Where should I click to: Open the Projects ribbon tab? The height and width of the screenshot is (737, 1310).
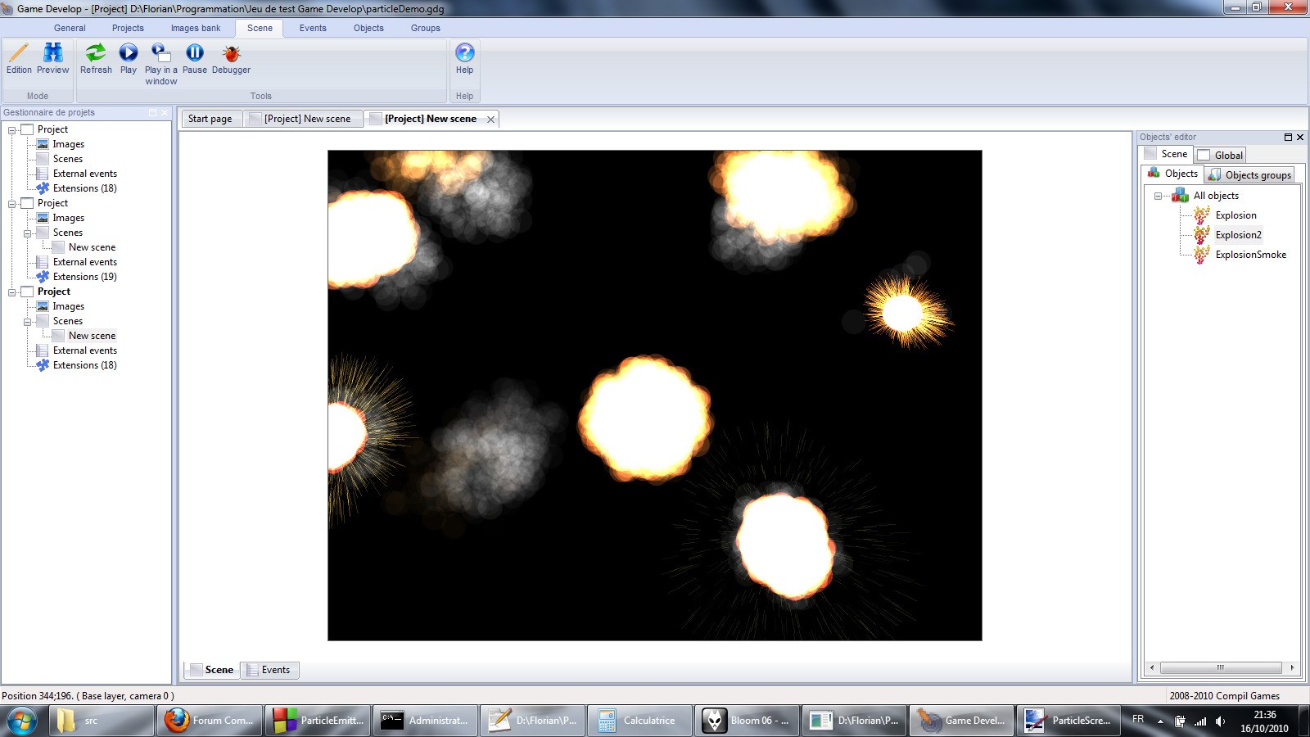click(x=128, y=28)
